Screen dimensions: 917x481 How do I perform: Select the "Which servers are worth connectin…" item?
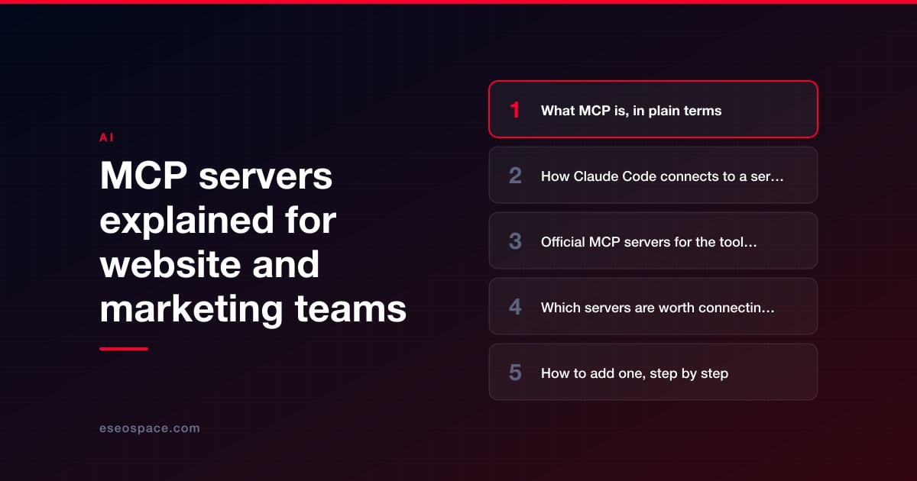tap(653, 306)
